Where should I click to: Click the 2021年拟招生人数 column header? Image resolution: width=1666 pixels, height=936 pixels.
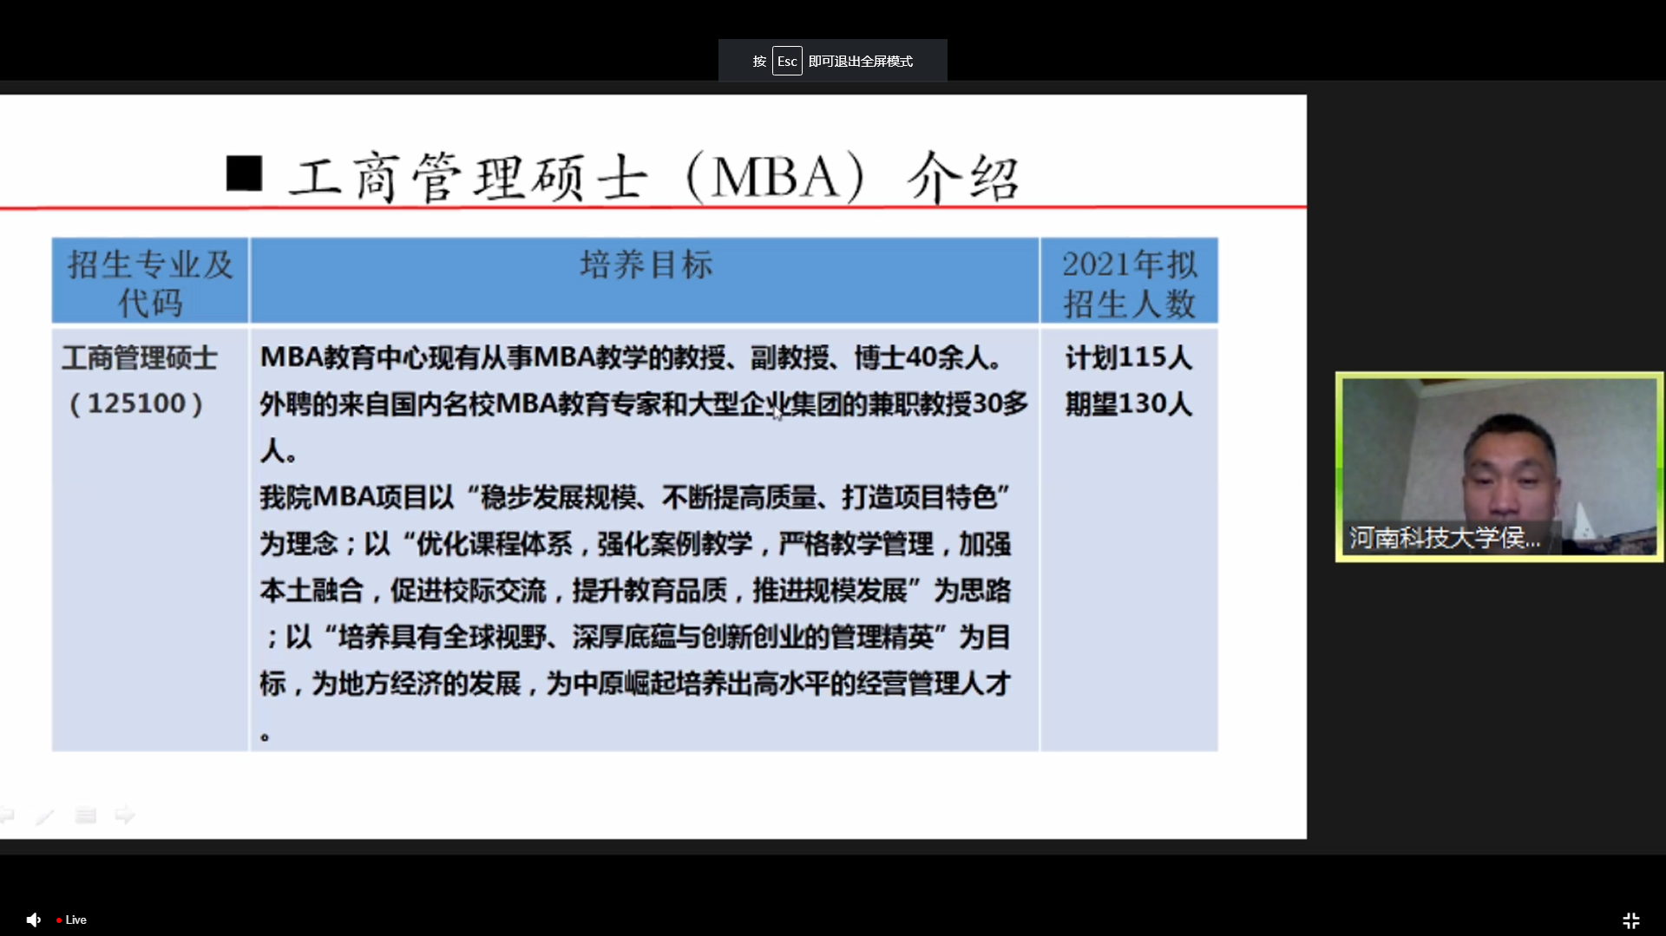point(1129,283)
